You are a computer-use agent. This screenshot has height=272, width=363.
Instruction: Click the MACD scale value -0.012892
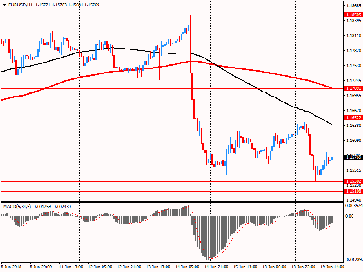[x=354, y=259]
